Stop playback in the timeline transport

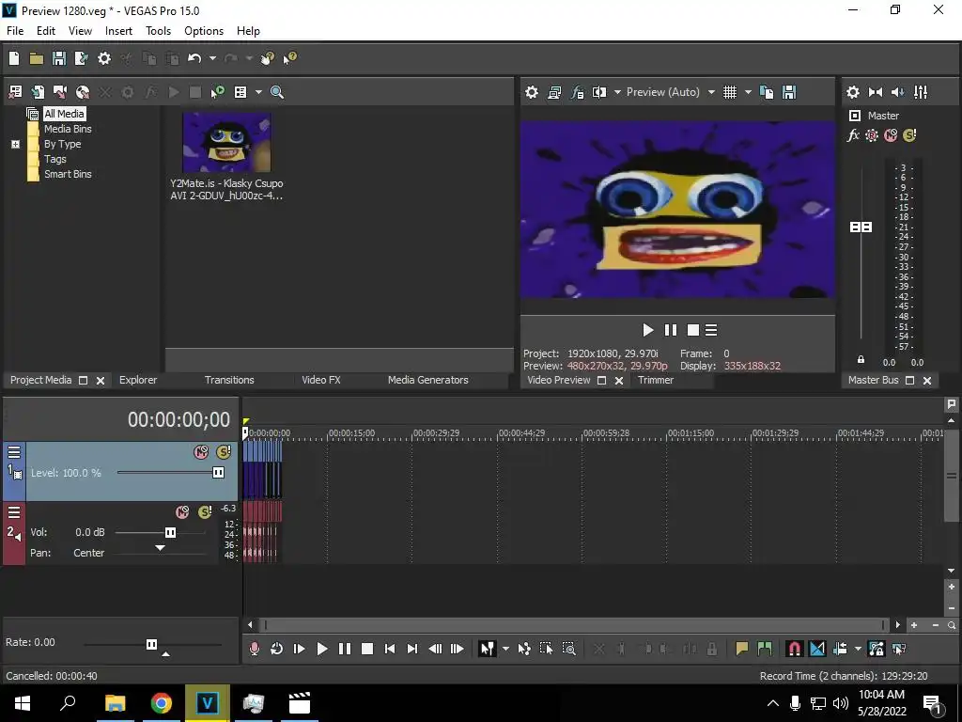[367, 649]
